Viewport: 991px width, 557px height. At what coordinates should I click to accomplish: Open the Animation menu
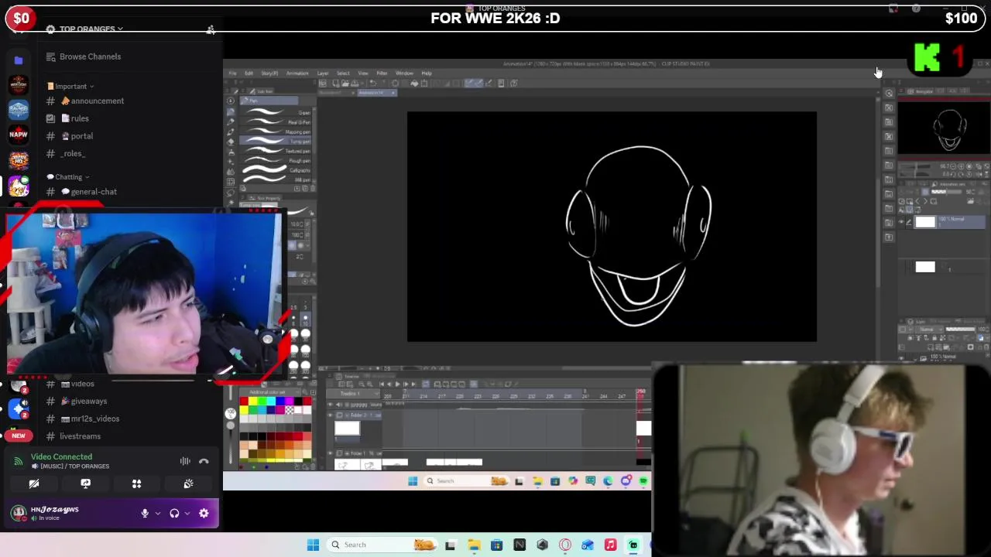pos(297,73)
